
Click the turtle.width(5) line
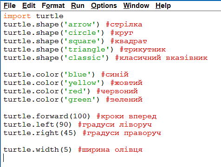[x=73, y=150]
